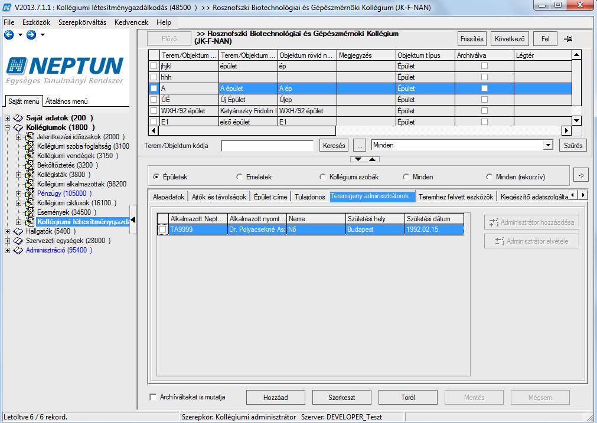Click the blue forward navigation arrow icon

[31, 35]
